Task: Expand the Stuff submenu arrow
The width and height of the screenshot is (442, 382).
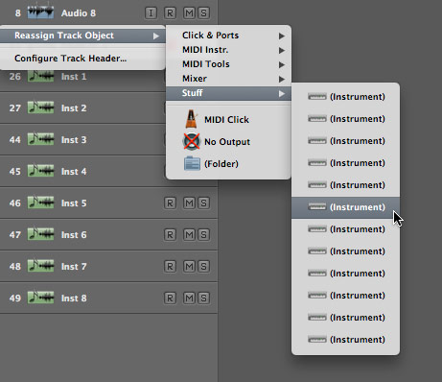Action: coord(281,93)
